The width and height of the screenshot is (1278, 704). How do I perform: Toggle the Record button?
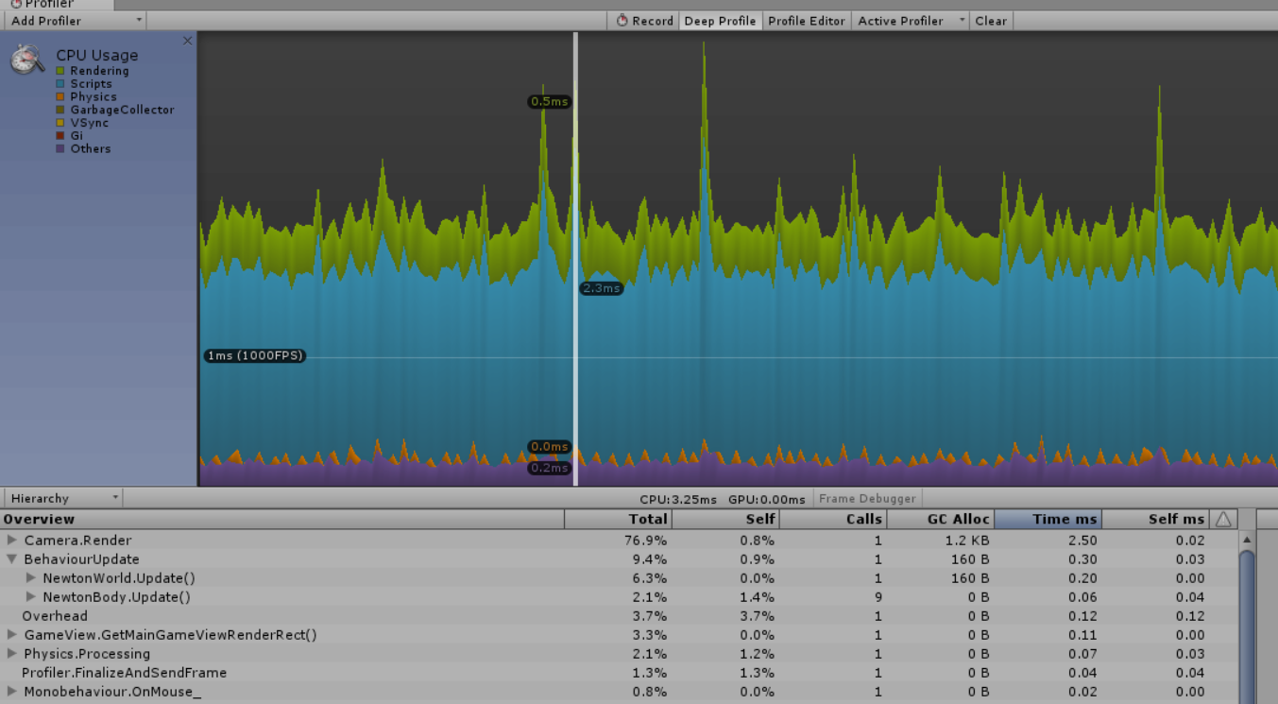click(x=645, y=21)
